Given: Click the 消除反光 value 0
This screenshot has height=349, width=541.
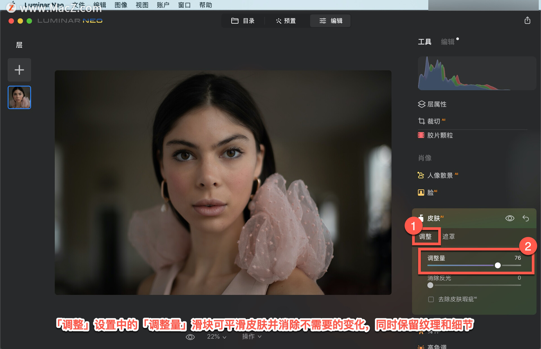Looking at the screenshot, I should pyautogui.click(x=519, y=278).
